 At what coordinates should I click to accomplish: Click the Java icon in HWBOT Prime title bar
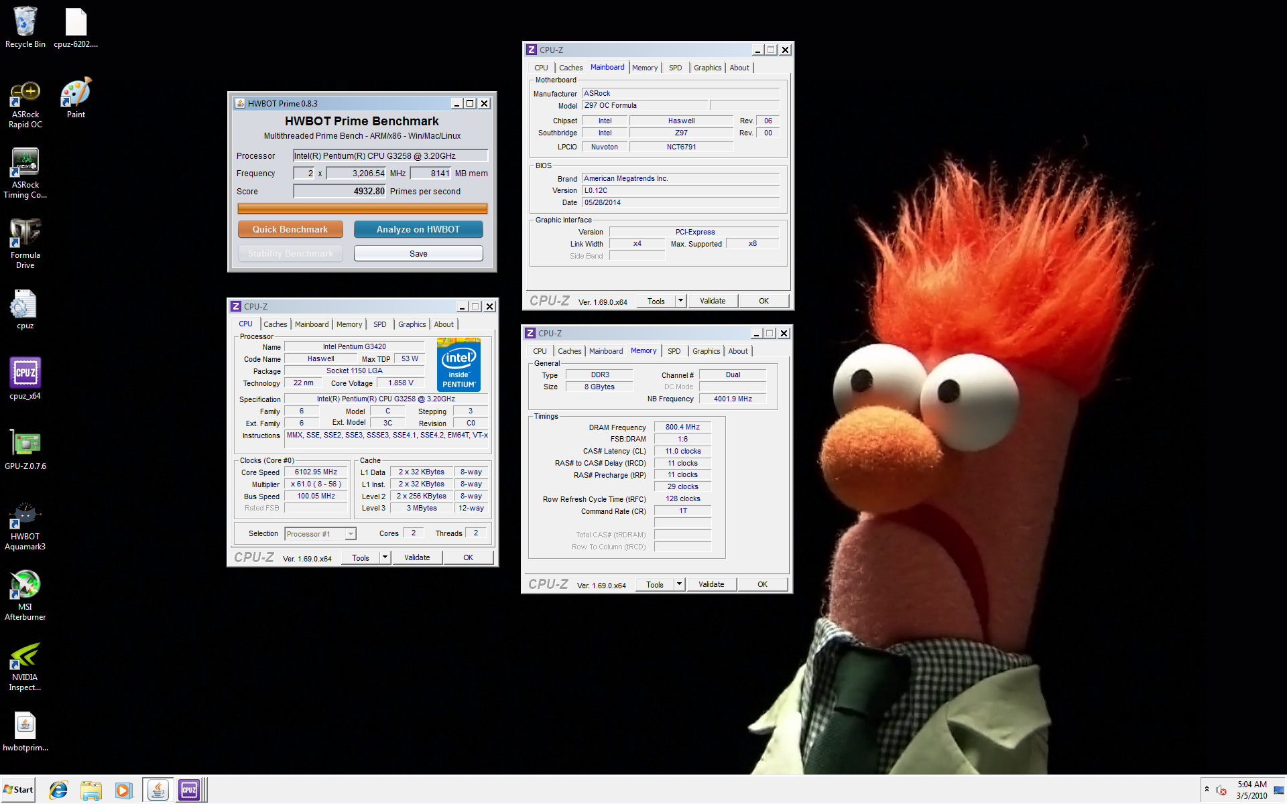240,103
